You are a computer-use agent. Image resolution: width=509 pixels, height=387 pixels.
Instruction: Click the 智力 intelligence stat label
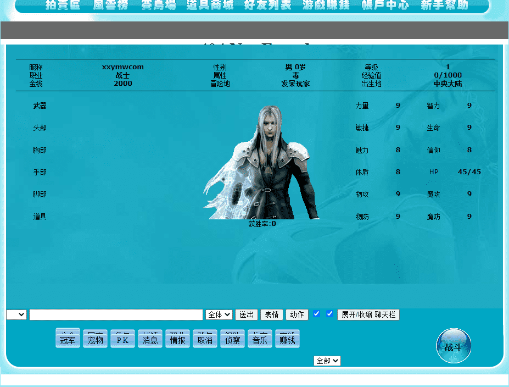(433, 106)
